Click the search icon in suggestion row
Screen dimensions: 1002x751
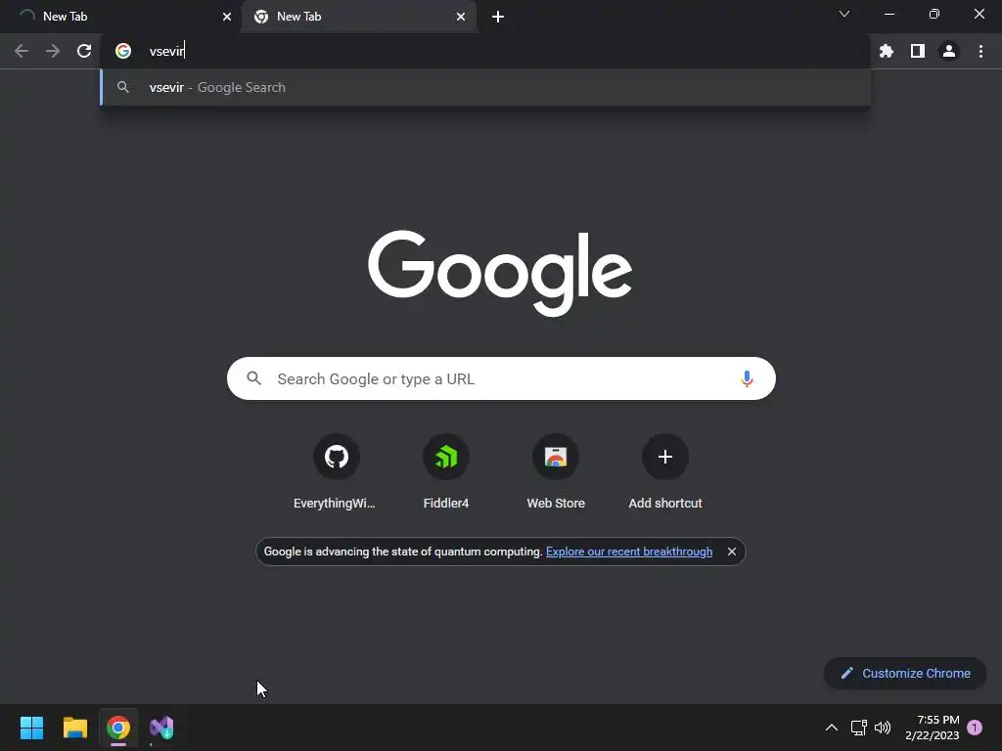pos(123,87)
